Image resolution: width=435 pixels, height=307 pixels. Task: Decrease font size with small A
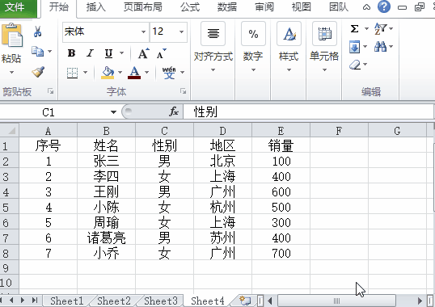pos(161,53)
